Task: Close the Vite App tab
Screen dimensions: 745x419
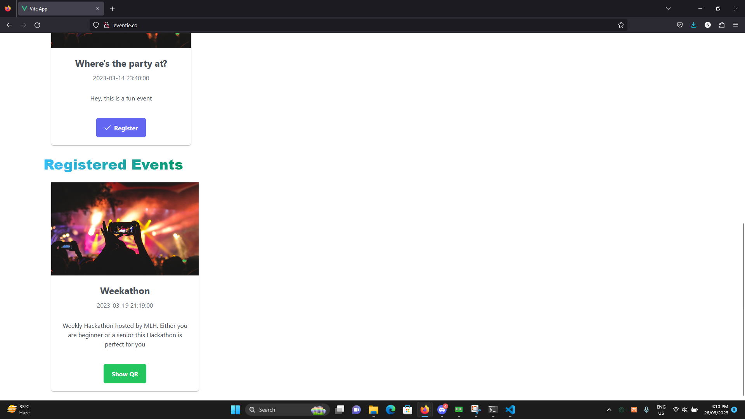Action: pyautogui.click(x=98, y=9)
